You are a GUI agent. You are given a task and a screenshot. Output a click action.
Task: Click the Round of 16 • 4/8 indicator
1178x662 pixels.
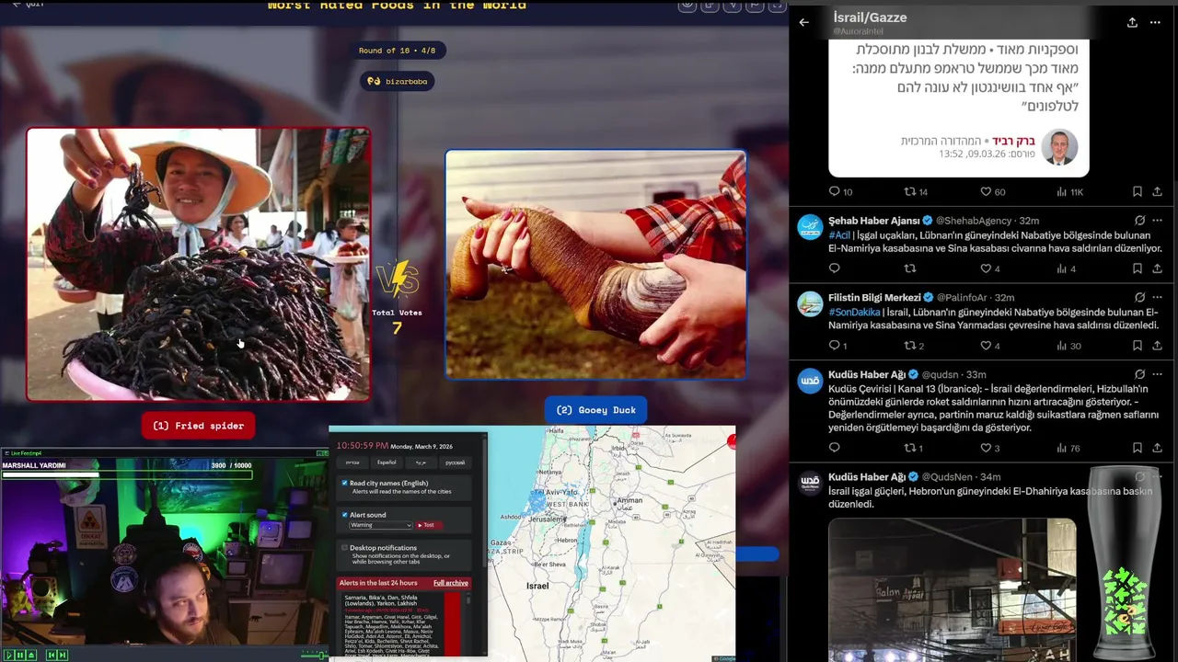(398, 51)
